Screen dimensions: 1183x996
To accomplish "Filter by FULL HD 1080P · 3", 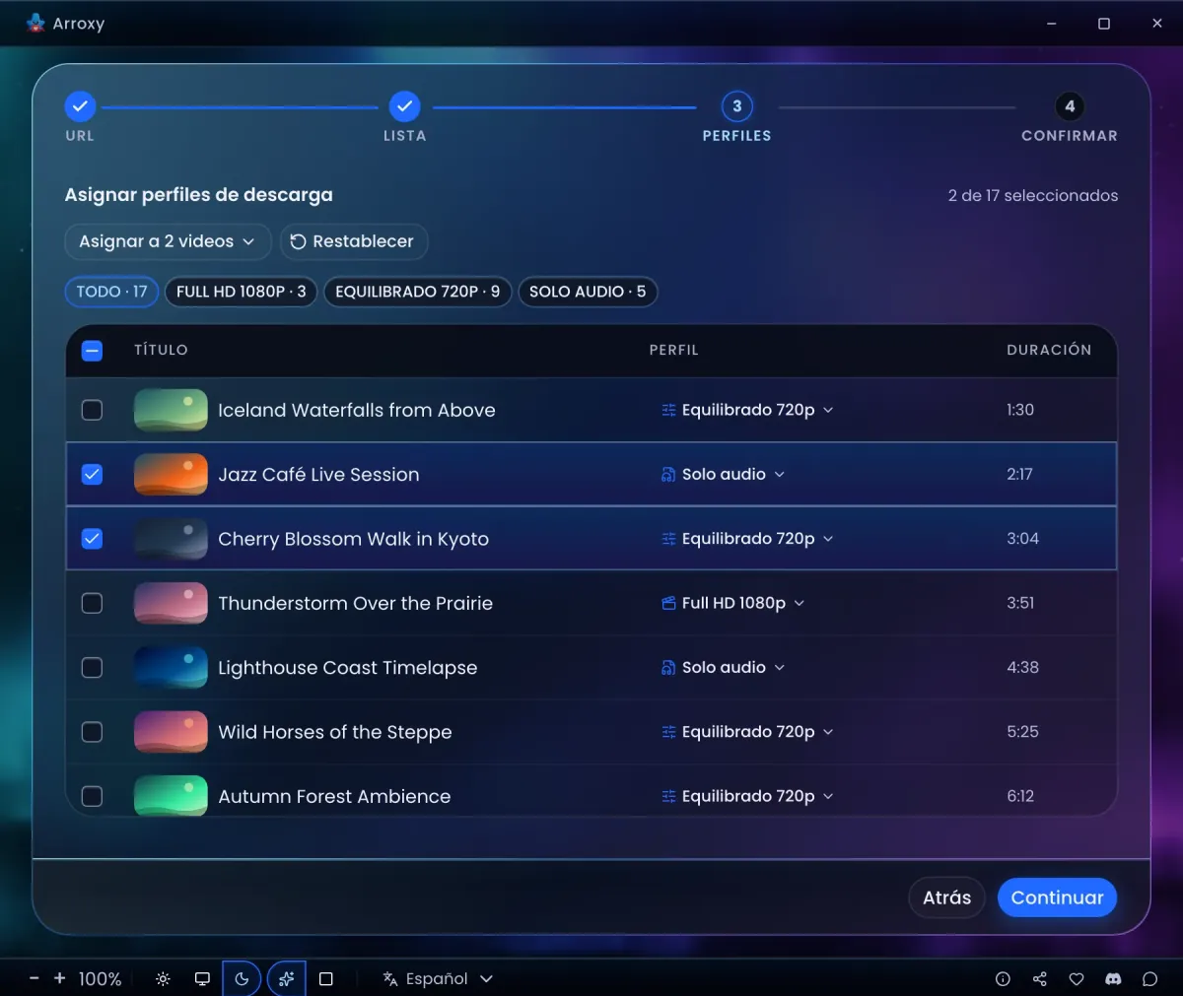I will pos(241,292).
